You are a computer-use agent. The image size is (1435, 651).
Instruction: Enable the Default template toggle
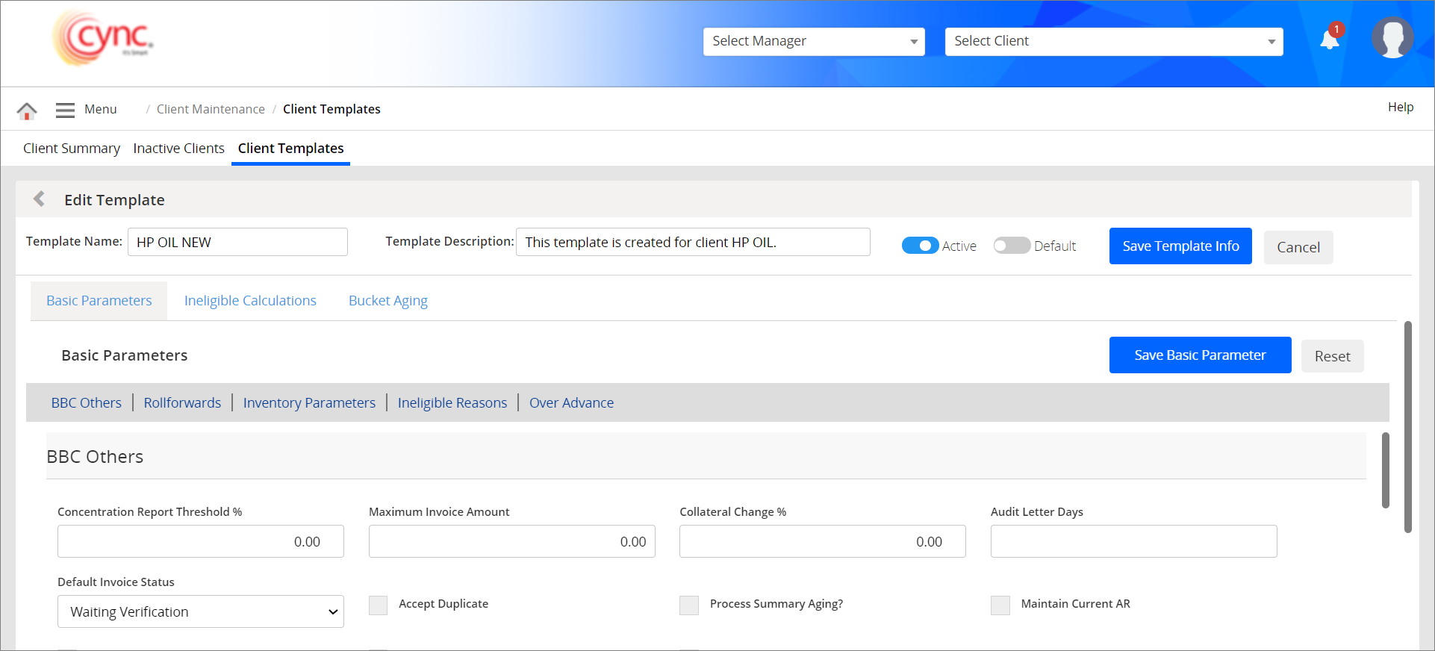point(1011,246)
